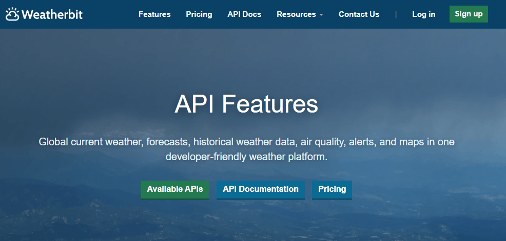The image size is (506, 241).
Task: Click the Weatherbit brand name text
Action: pyautogui.click(x=52, y=14)
